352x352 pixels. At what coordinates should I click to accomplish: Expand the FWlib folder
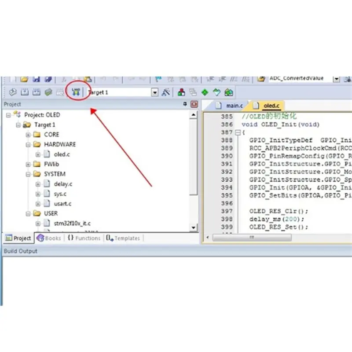point(28,164)
